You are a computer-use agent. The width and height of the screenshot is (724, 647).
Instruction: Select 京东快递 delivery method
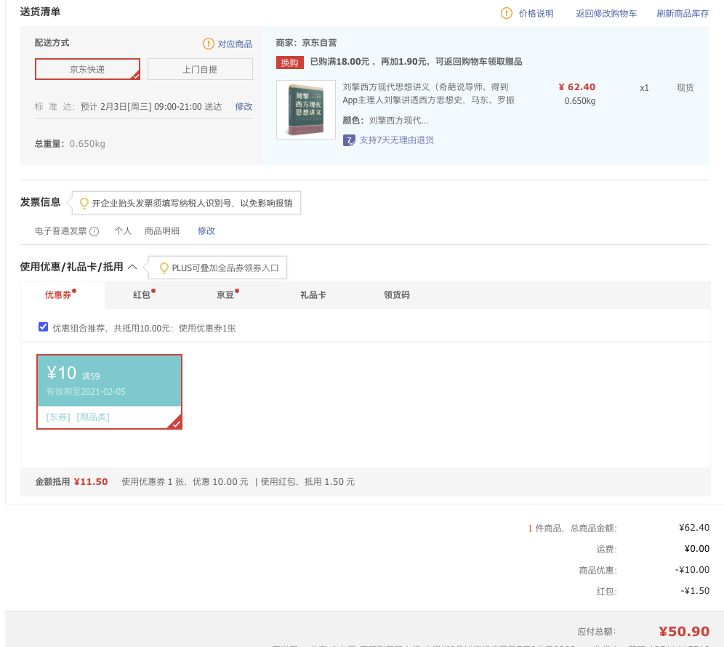(x=87, y=69)
